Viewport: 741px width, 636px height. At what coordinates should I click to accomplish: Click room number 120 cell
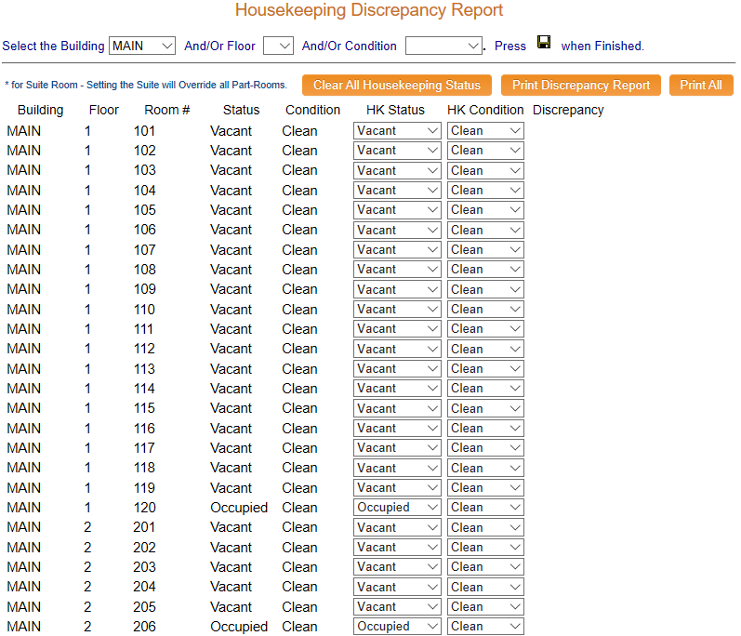[x=145, y=508]
